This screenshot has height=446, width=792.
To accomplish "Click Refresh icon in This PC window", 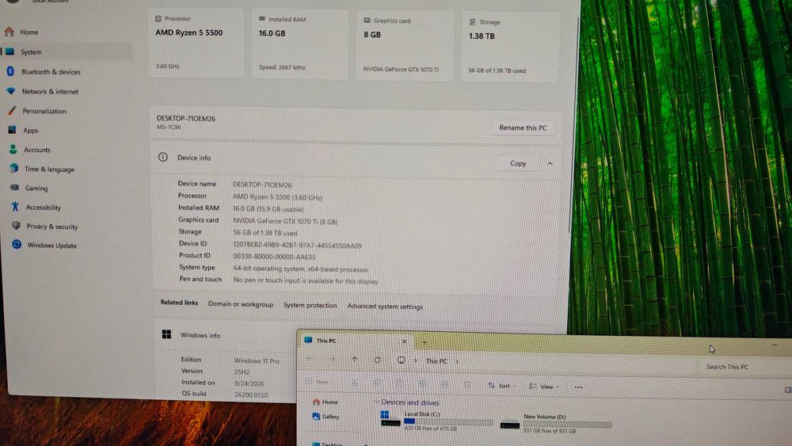I will coord(377,360).
